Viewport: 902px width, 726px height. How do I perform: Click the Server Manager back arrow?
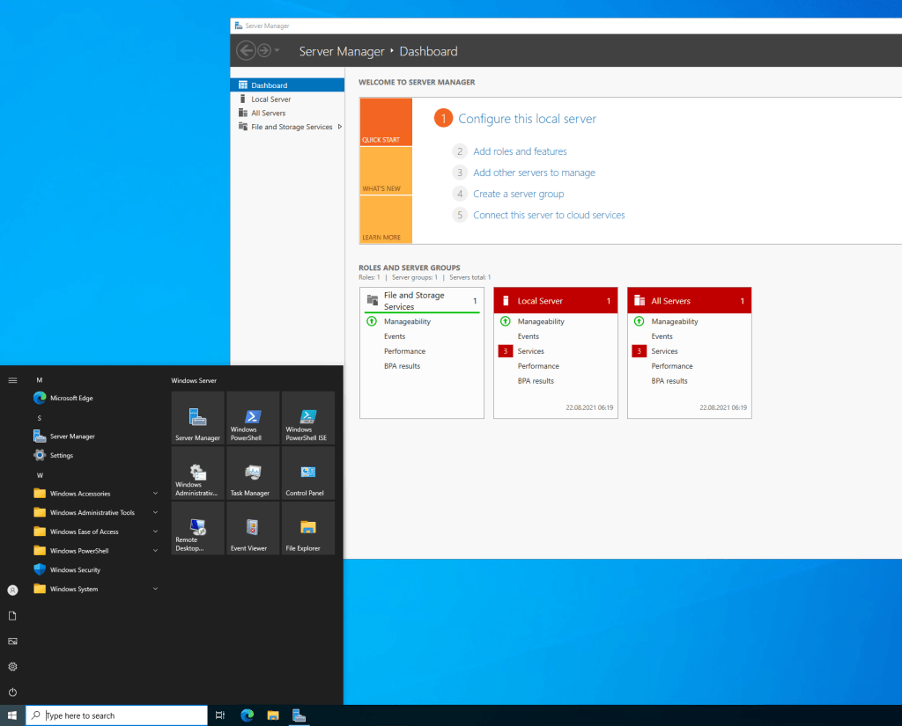pos(247,50)
